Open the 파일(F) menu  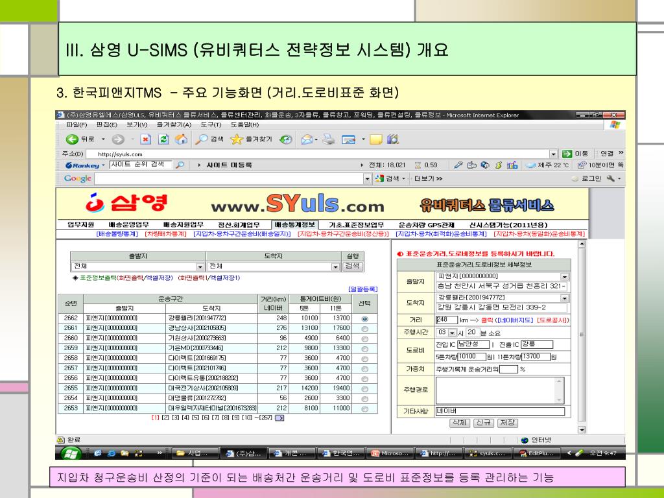77,124
